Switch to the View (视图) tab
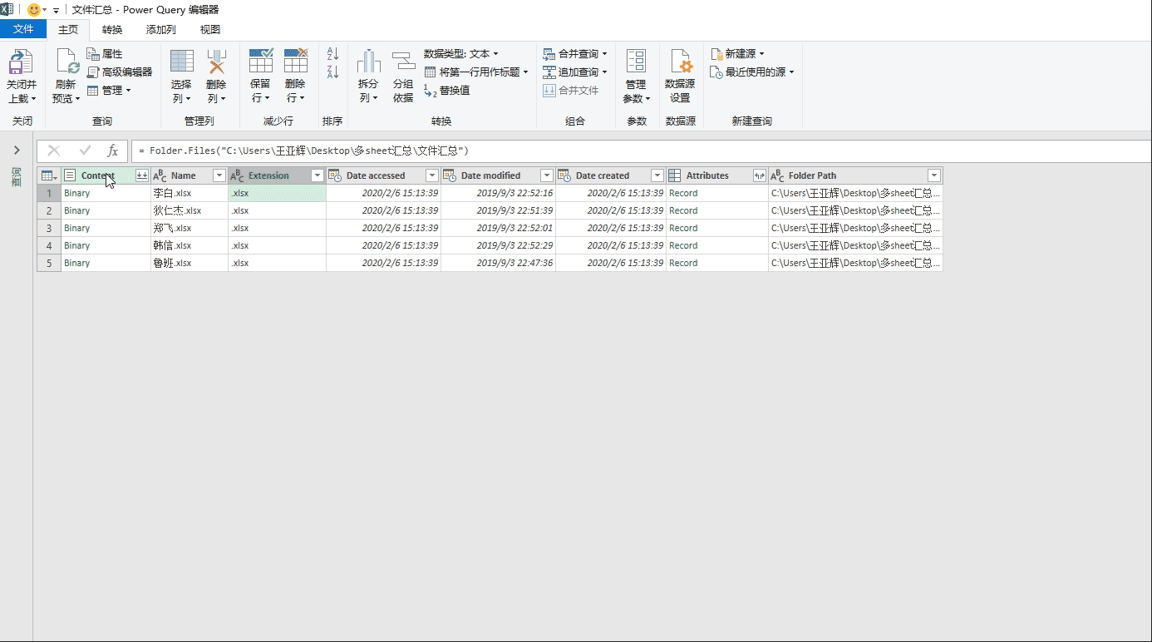The height and width of the screenshot is (642, 1152). click(x=210, y=29)
